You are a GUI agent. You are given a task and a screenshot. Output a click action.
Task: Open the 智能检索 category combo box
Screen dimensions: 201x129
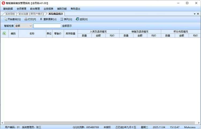coord(24,26)
